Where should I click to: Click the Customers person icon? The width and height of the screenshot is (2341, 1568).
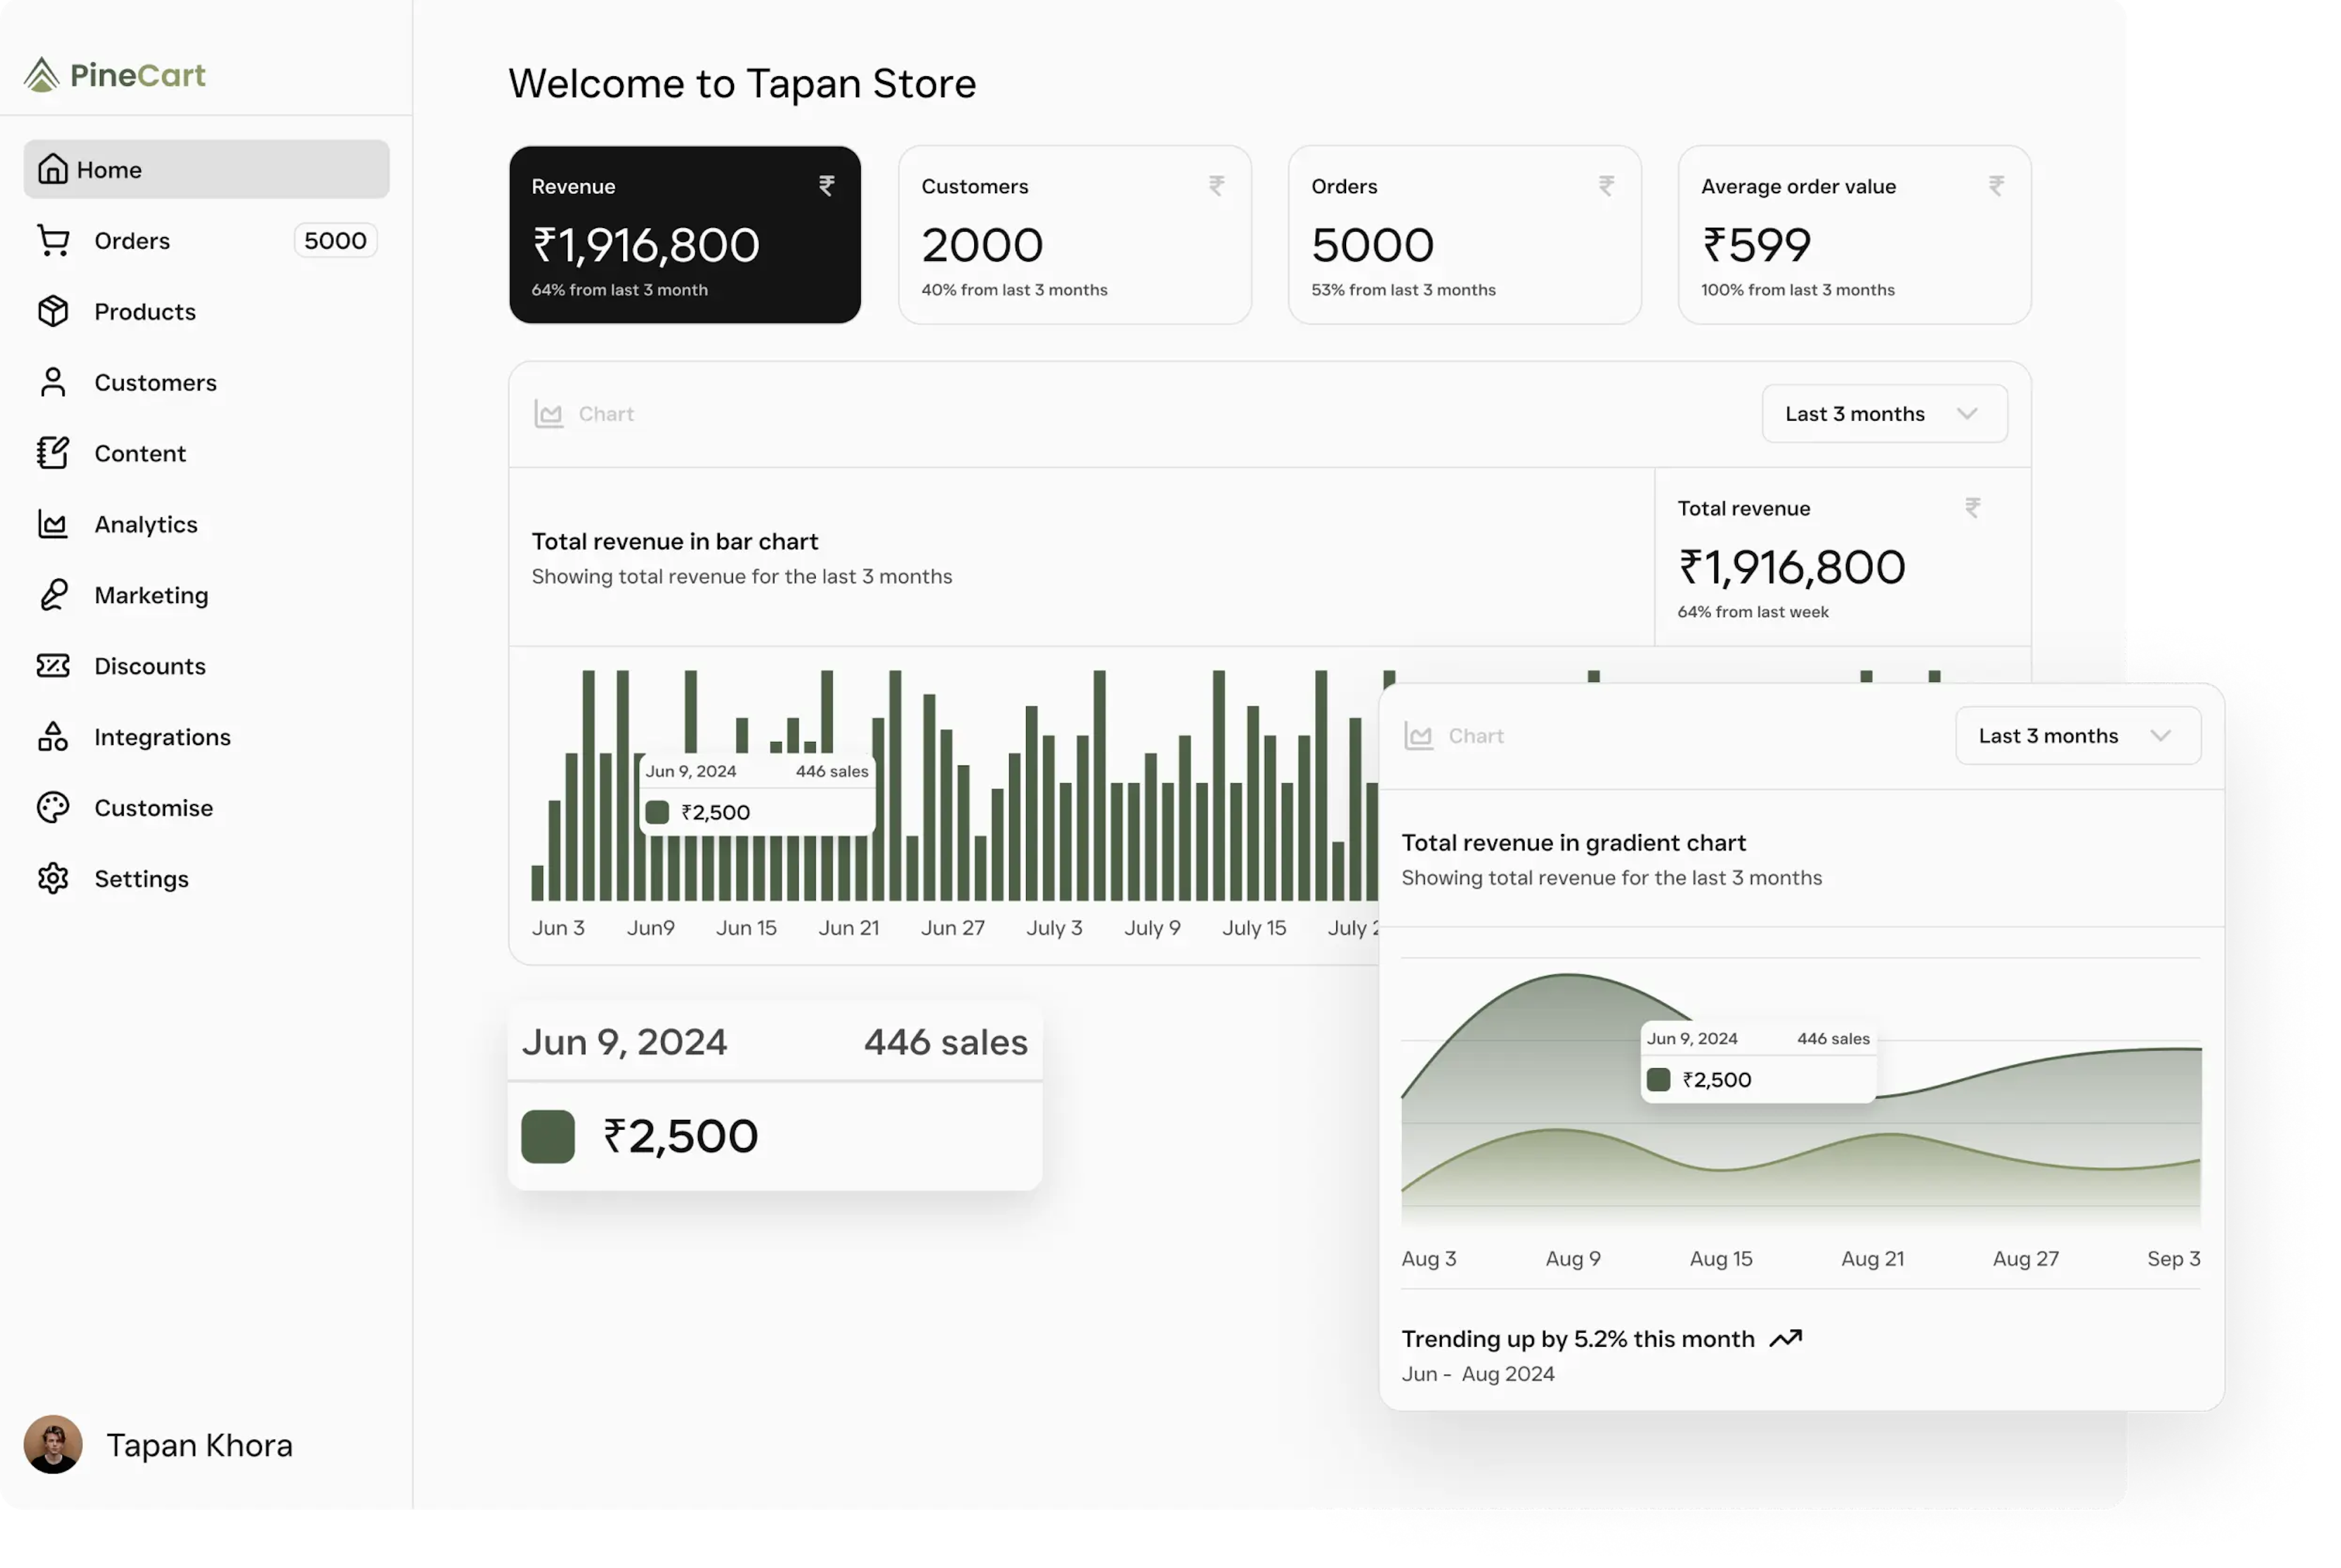pyautogui.click(x=53, y=382)
